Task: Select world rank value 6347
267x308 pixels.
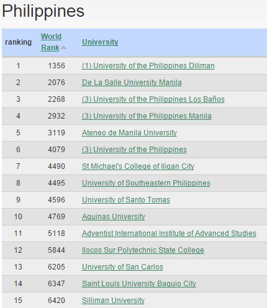Action: [x=57, y=284]
